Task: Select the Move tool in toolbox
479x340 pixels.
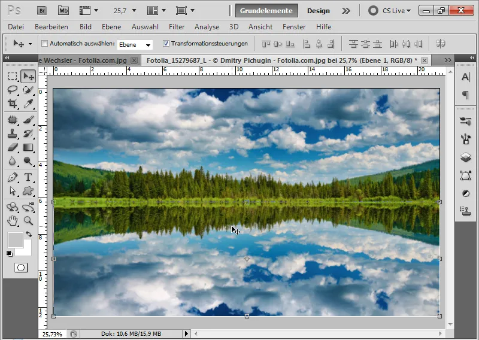Action: (x=28, y=76)
